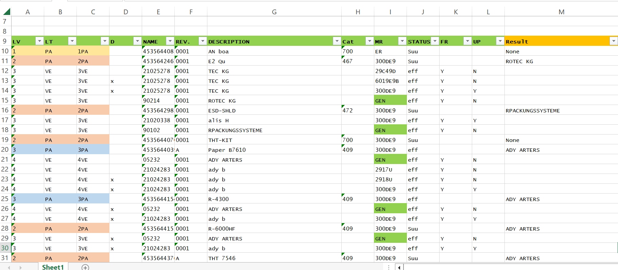
Task: Select the ESD-SHLD description cell
Action: click(x=274, y=110)
